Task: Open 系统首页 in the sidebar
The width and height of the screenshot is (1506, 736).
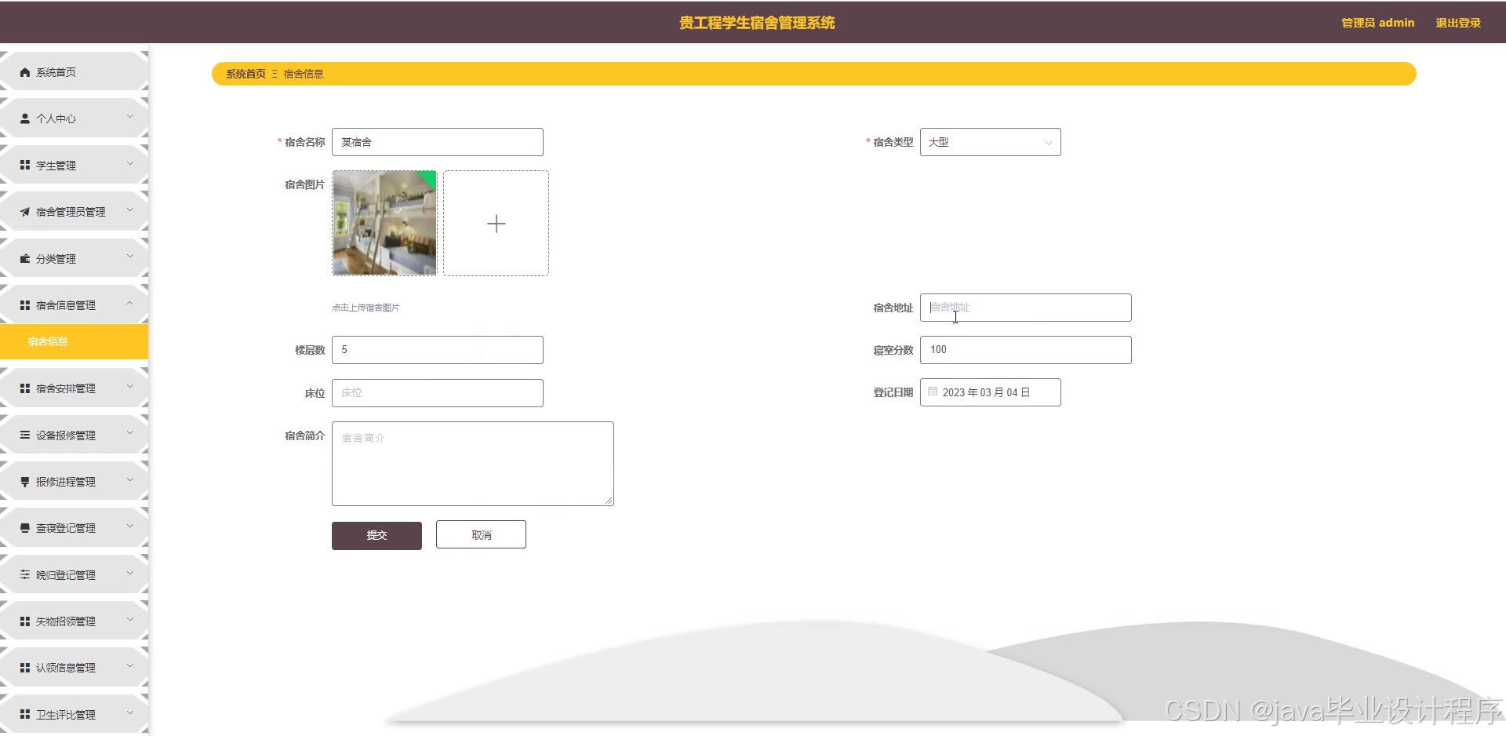Action: [74, 72]
